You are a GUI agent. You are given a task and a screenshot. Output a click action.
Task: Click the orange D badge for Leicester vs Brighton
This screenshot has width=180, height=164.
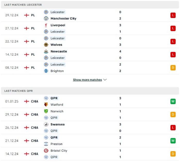tap(173, 68)
